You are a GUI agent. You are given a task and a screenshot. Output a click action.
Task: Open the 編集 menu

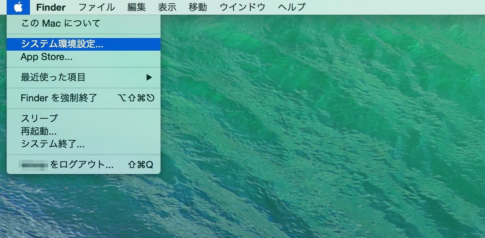coord(137,7)
